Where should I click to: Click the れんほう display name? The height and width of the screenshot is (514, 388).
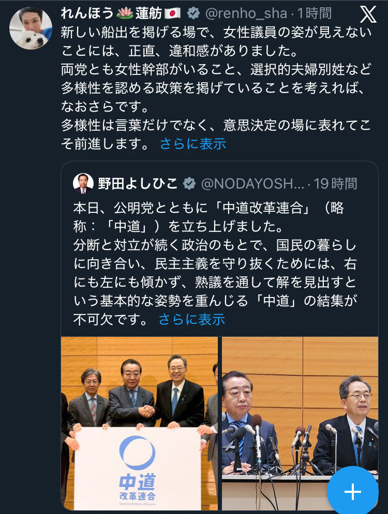point(87,13)
